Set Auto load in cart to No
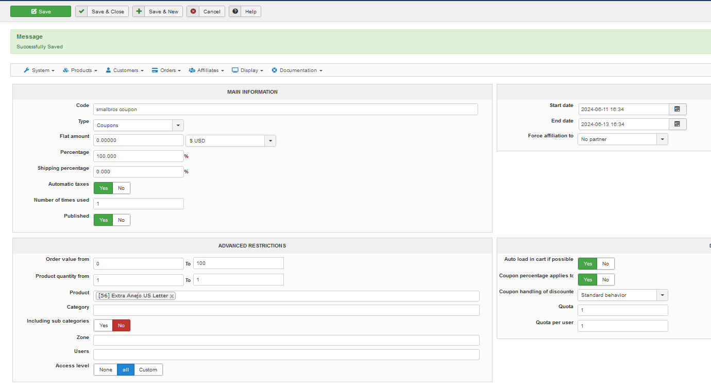This screenshot has width=711, height=392. point(606,263)
